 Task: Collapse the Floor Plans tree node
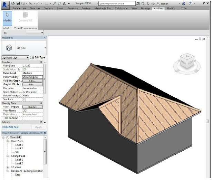(x=8, y=141)
